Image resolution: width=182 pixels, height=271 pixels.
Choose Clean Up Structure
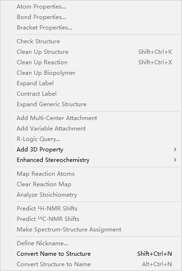(x=97, y=52)
